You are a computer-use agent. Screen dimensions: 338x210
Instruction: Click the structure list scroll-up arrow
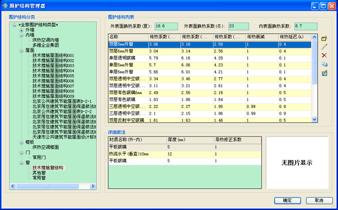coord(314,37)
